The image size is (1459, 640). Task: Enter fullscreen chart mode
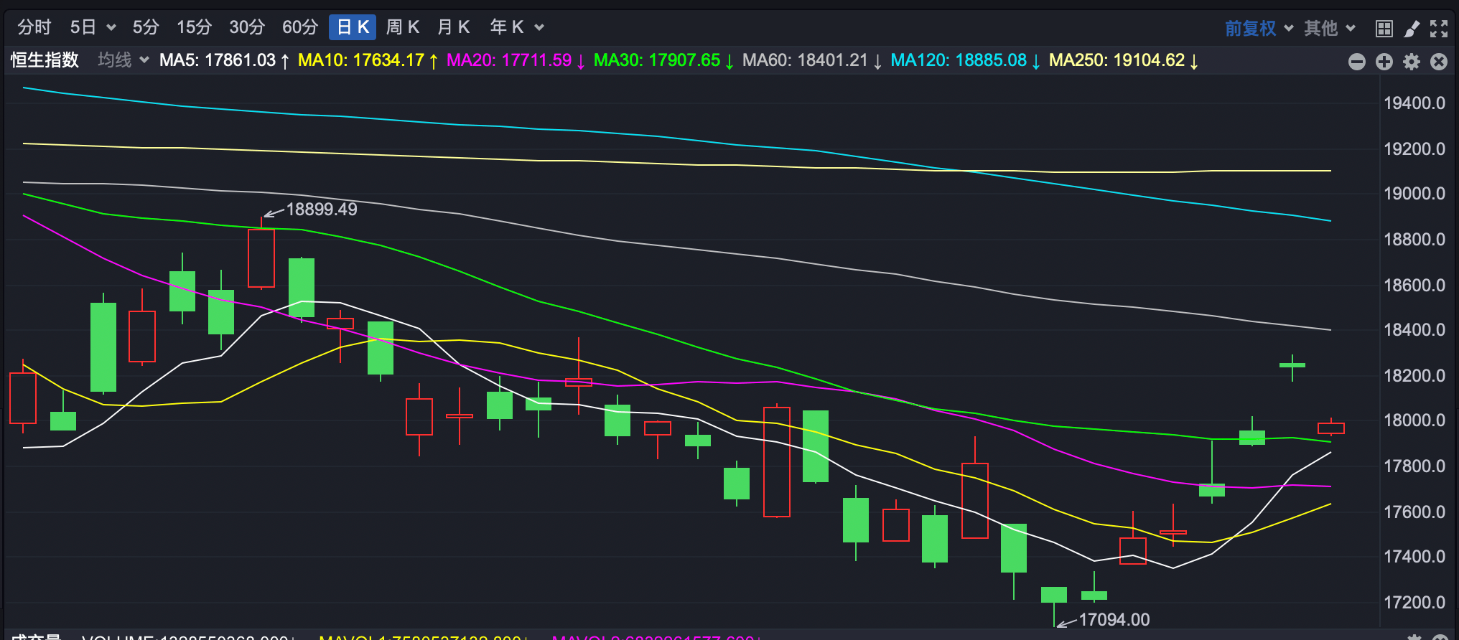pyautogui.click(x=1439, y=28)
